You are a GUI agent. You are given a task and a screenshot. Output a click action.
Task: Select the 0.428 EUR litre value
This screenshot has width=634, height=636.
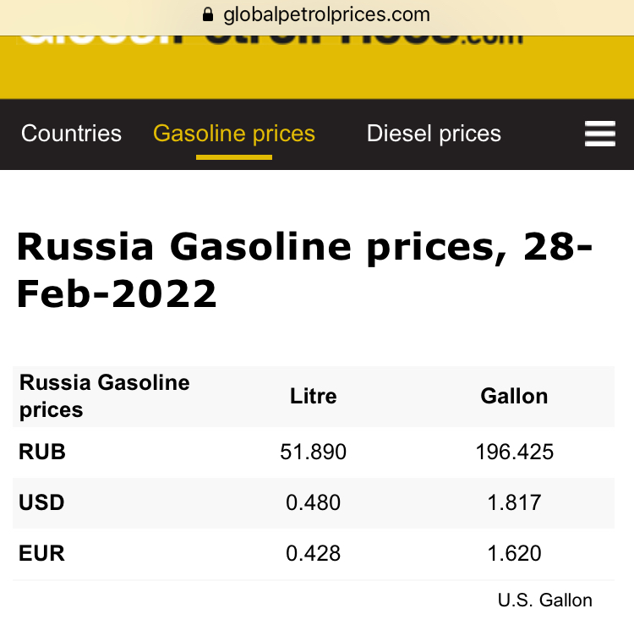pyautogui.click(x=313, y=553)
